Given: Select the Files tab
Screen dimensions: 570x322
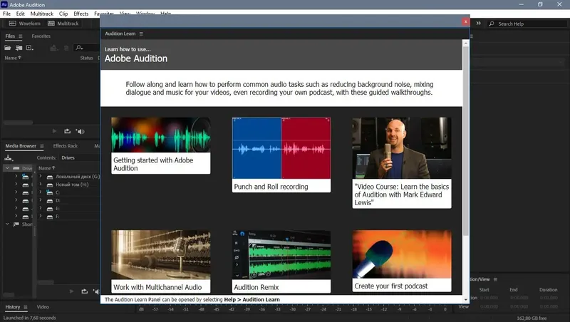Looking at the screenshot, I should [x=10, y=36].
